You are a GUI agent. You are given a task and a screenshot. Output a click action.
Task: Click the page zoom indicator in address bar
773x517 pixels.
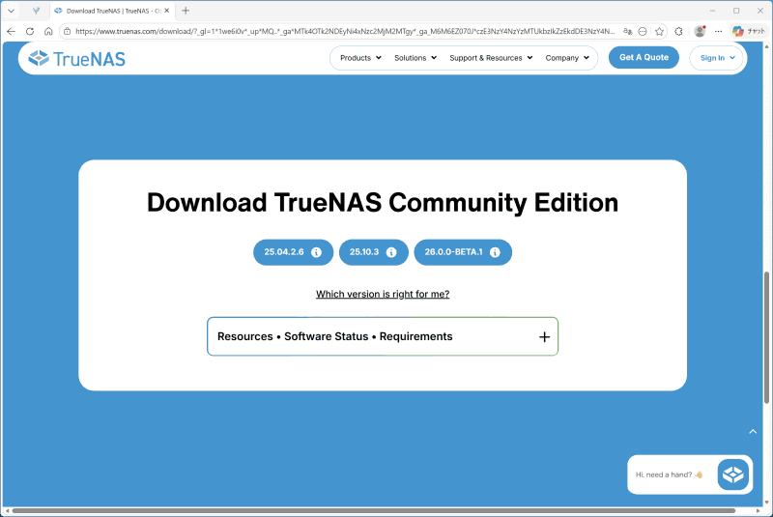tap(643, 31)
